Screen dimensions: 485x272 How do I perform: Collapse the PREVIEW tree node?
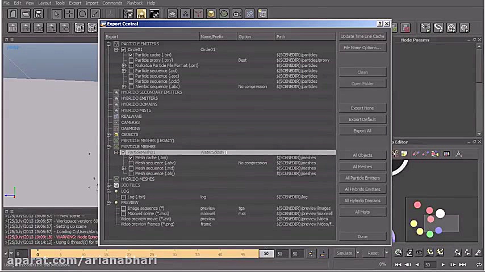[109, 203]
